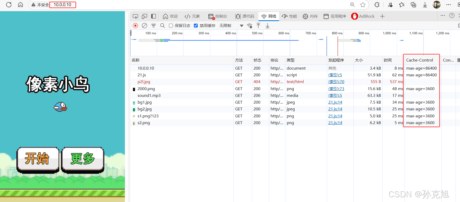Open the 源代码 tab
460x202 pixels.
pyautogui.click(x=245, y=16)
